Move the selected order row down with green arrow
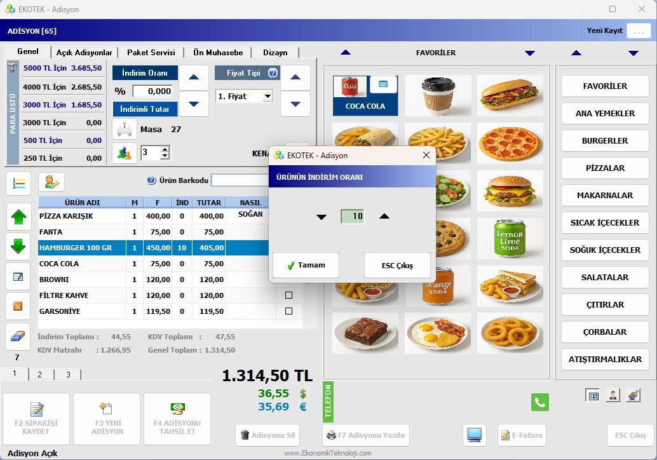657x460 pixels. click(x=18, y=246)
